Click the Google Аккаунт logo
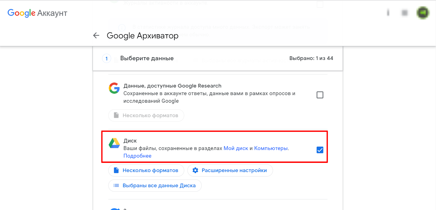Screen dimensions: 436x210 (x=37, y=13)
